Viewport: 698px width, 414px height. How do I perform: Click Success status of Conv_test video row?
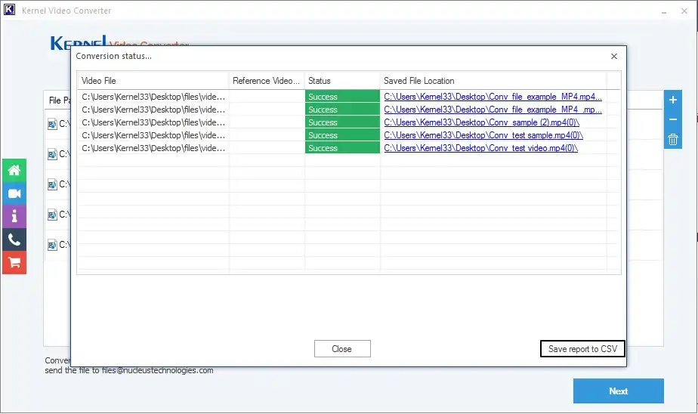(x=342, y=148)
